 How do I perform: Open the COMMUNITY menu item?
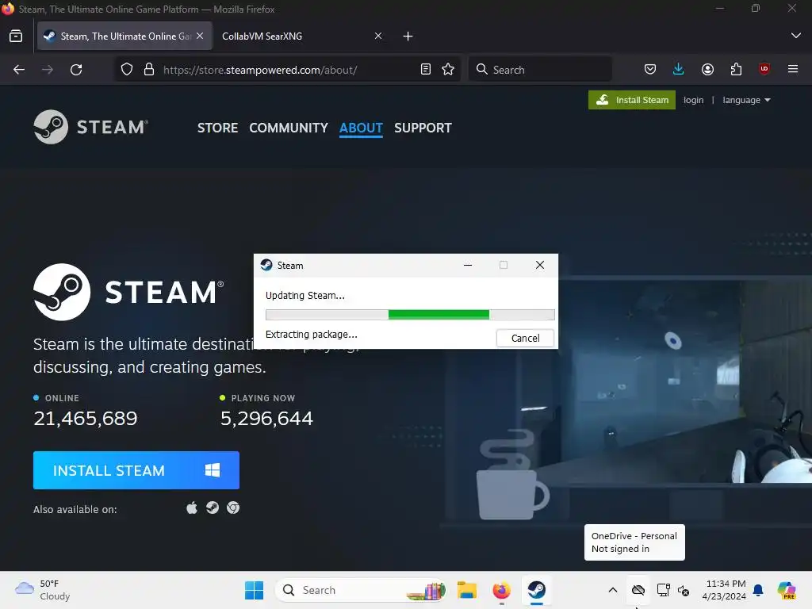pyautogui.click(x=289, y=128)
